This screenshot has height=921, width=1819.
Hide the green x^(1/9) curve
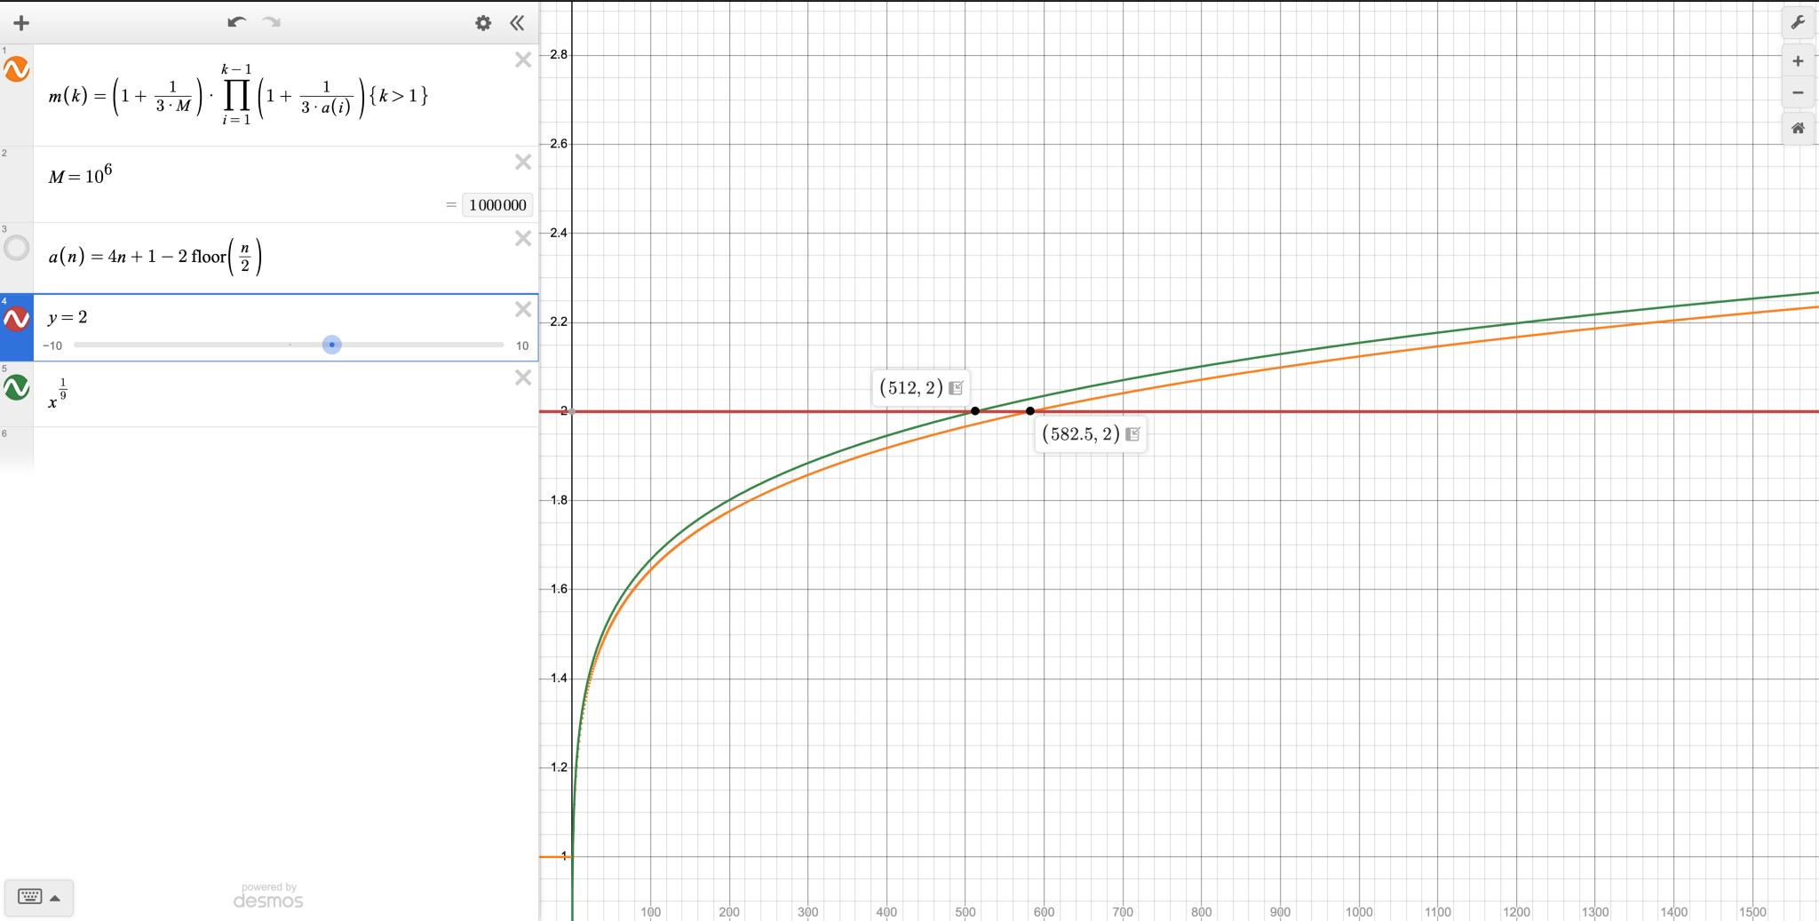[17, 387]
